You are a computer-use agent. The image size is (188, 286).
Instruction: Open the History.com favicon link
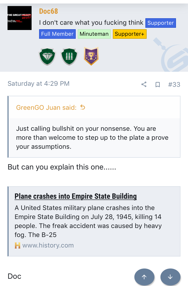click(17, 245)
